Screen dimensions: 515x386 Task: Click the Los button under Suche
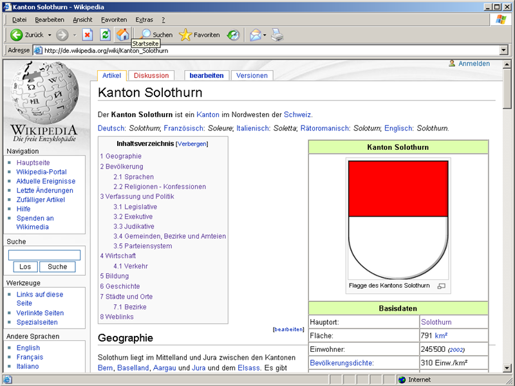click(24, 266)
